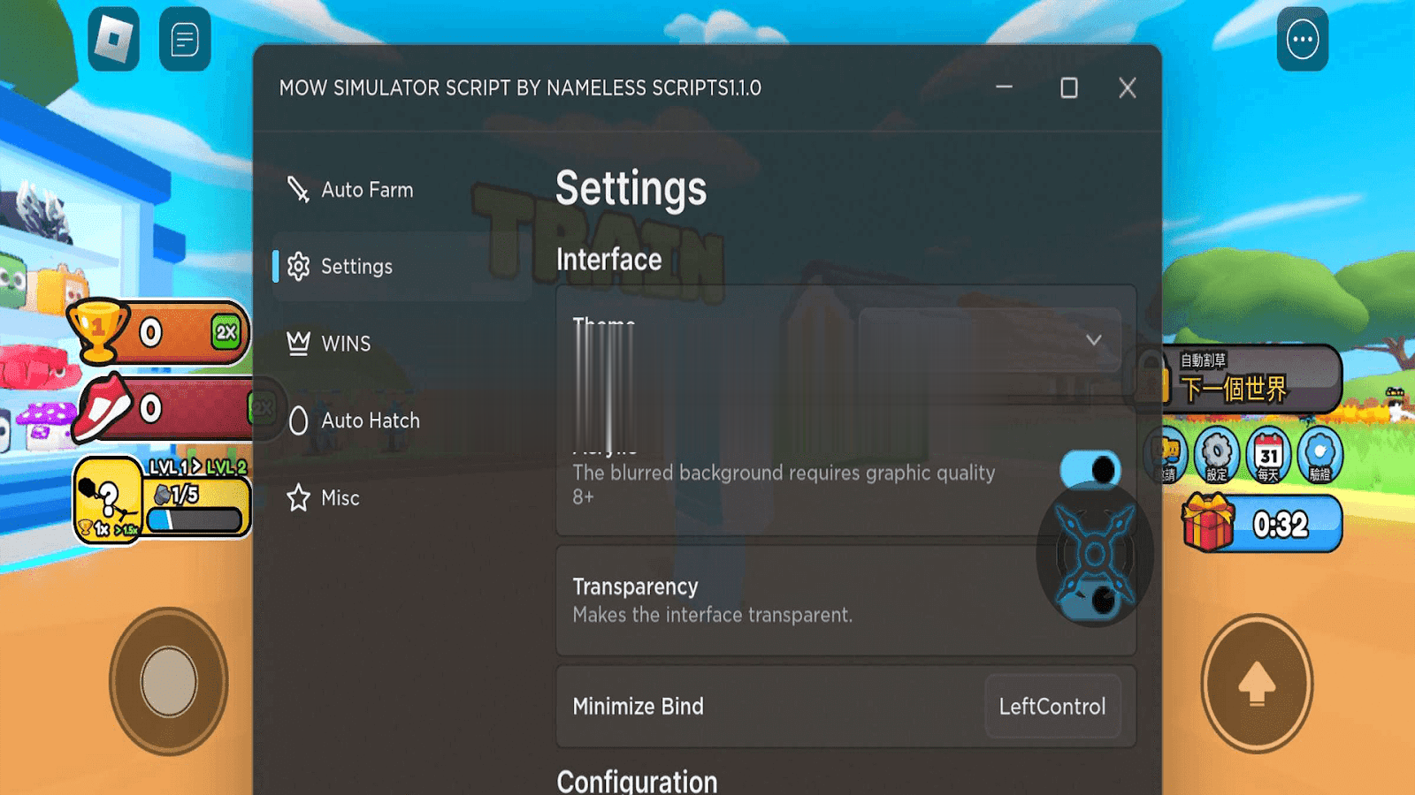Image resolution: width=1415 pixels, height=795 pixels.
Task: Change the LeftControl minimize keybind
Action: (1052, 707)
